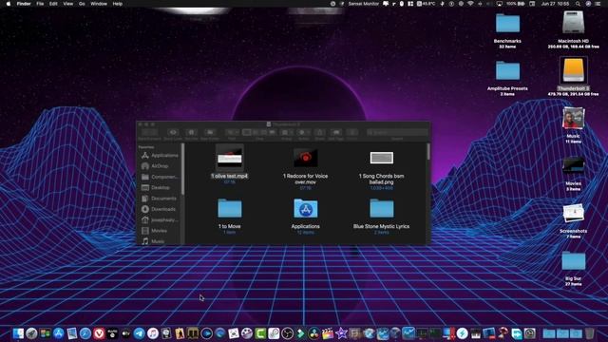Open Notification Center menu bar icon
This screenshot has height=342, width=608.
point(598,4)
